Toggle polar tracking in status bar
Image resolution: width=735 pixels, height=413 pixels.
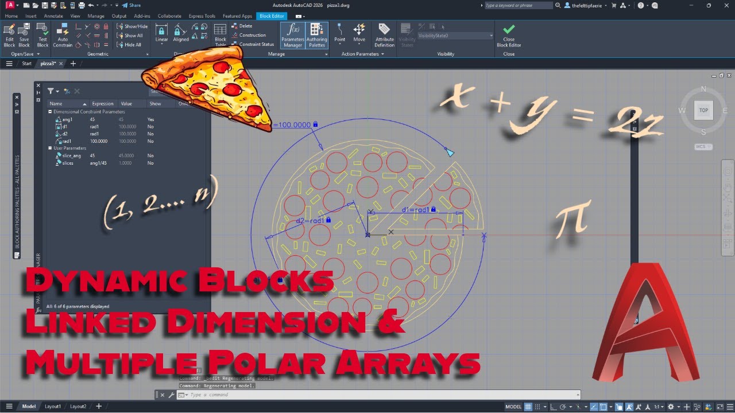pyautogui.click(x=563, y=407)
